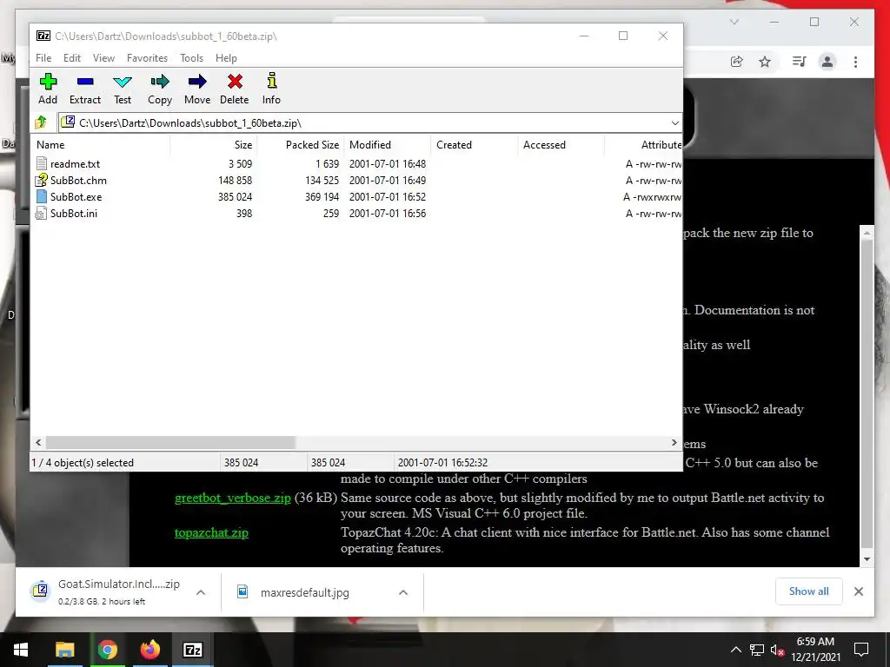
Task: Click the web page scroll up arrow
Action: point(867,233)
